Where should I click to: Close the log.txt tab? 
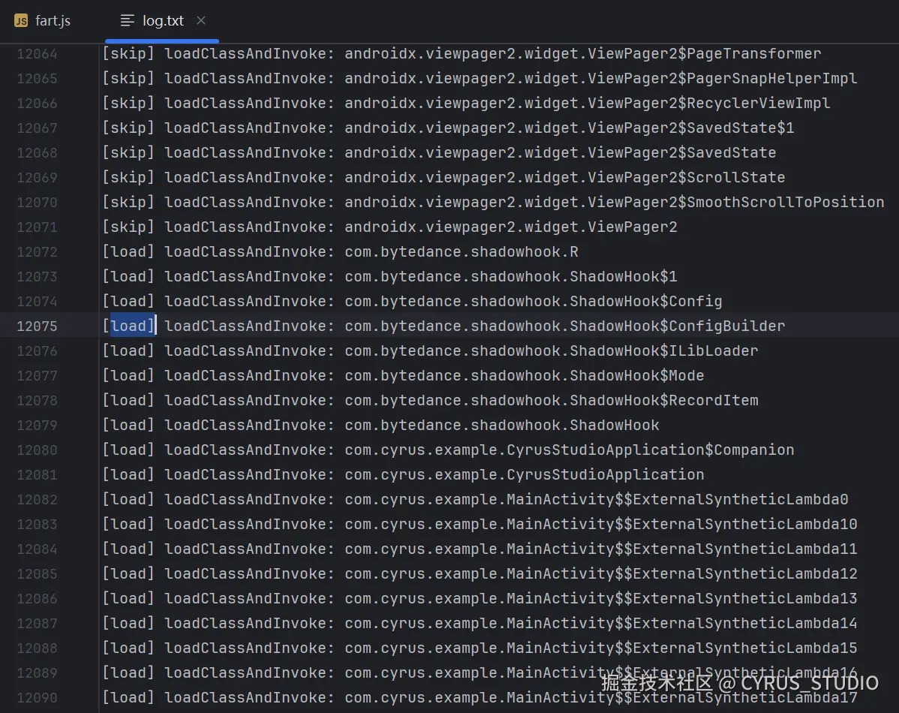point(200,20)
